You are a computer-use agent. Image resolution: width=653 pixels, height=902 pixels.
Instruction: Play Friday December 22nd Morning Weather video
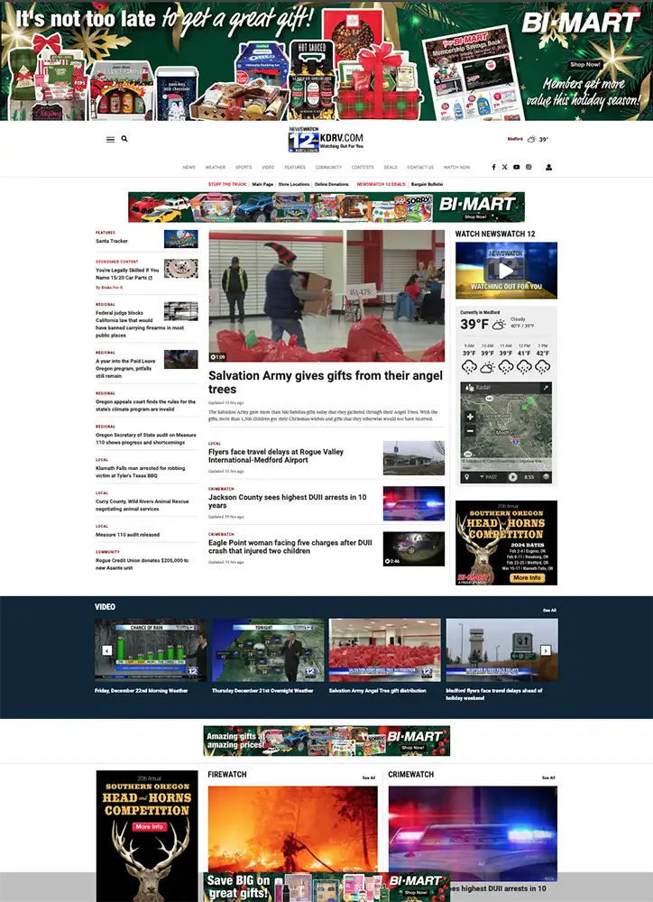click(150, 650)
